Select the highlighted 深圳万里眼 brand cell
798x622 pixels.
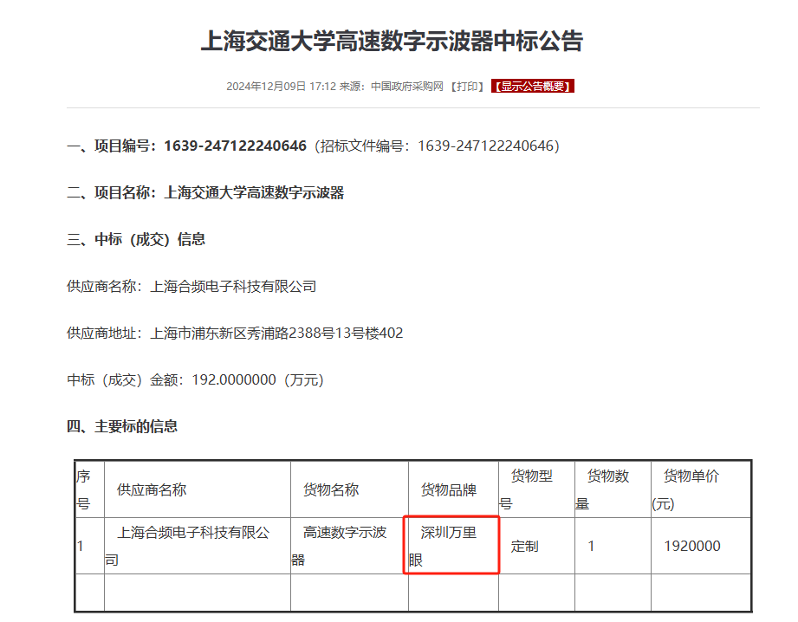pos(449,546)
